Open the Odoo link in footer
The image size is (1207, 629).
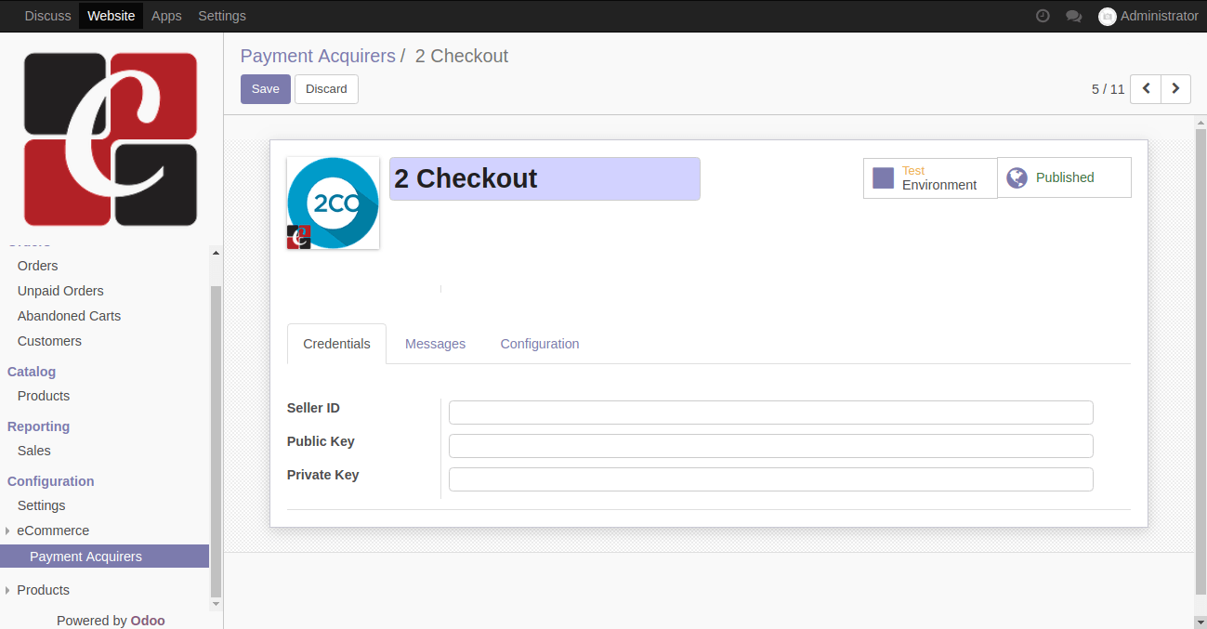pos(148,621)
